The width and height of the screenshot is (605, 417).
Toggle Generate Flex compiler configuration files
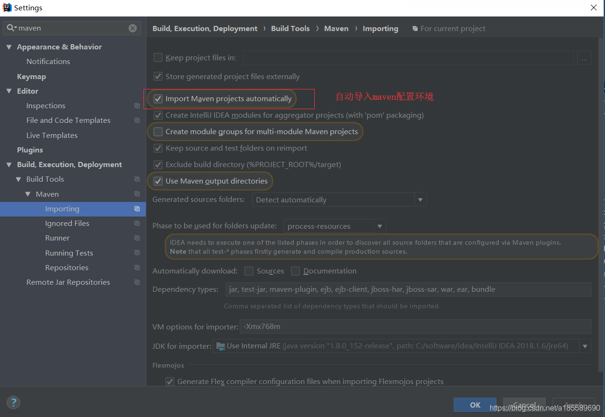tap(170, 382)
